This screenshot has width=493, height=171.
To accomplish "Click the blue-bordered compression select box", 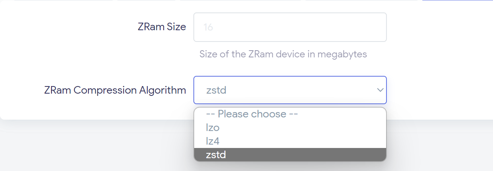I will [x=290, y=90].
